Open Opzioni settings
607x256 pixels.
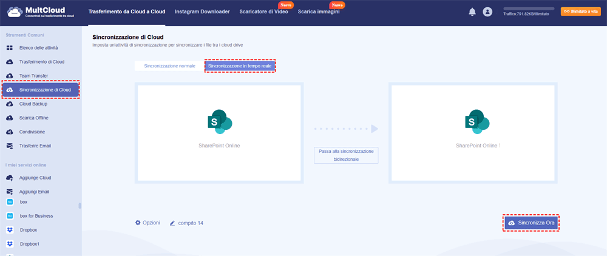coord(147,223)
